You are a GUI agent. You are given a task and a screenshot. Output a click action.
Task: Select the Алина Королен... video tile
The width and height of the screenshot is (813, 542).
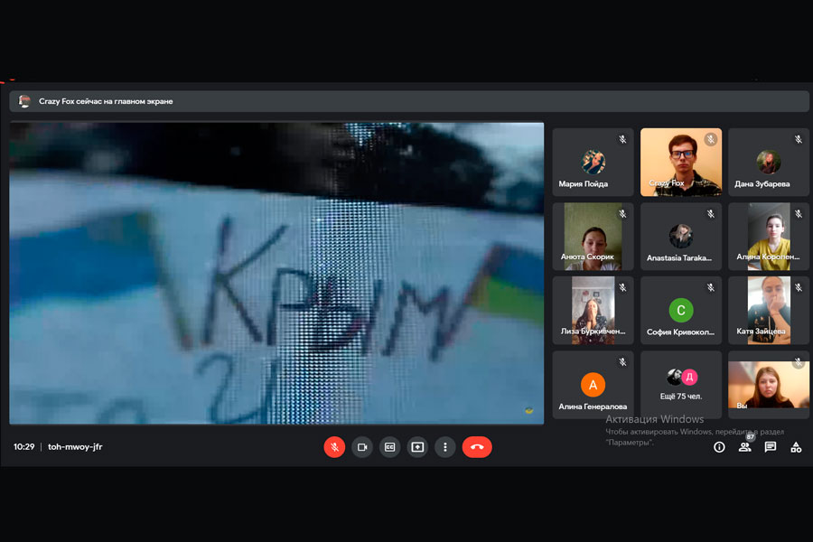[x=769, y=237]
